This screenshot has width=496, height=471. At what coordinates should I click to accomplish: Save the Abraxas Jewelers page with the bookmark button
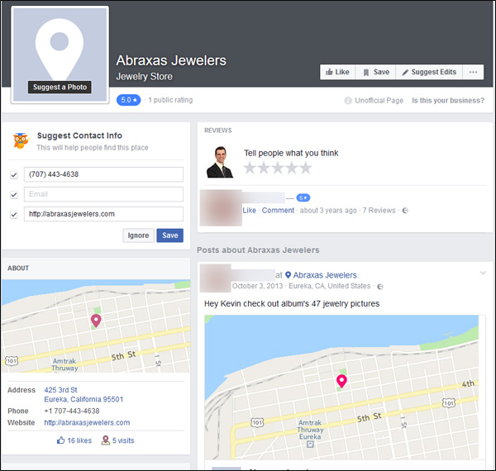click(x=376, y=72)
